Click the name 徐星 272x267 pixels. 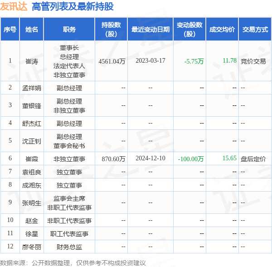[x=32, y=234]
